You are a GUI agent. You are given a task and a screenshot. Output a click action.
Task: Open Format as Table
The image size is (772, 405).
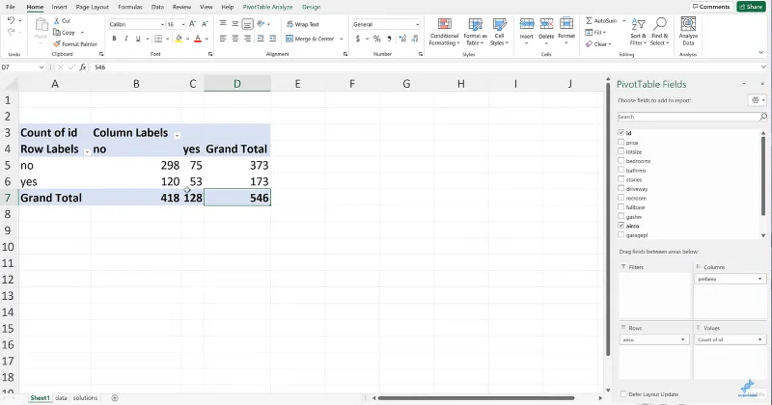[475, 32]
